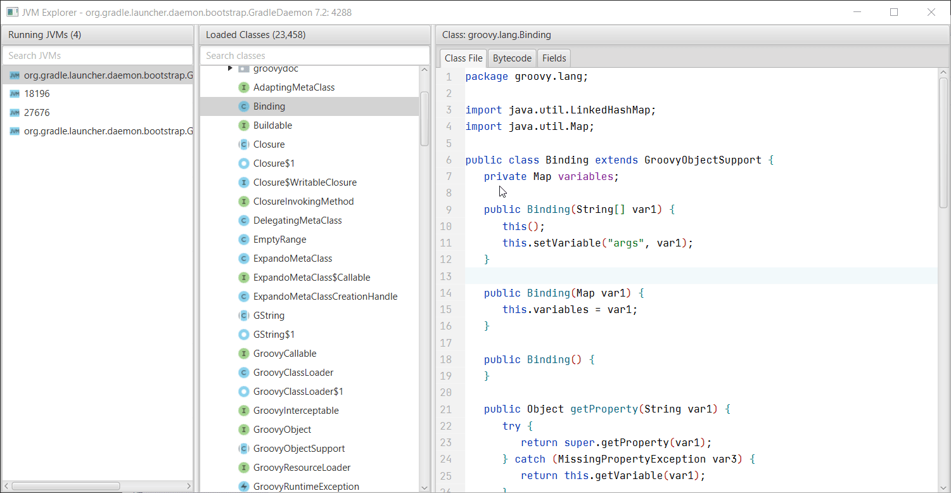Image resolution: width=951 pixels, height=493 pixels.
Task: Click the GroovyInterceptable interface icon
Action: point(243,411)
